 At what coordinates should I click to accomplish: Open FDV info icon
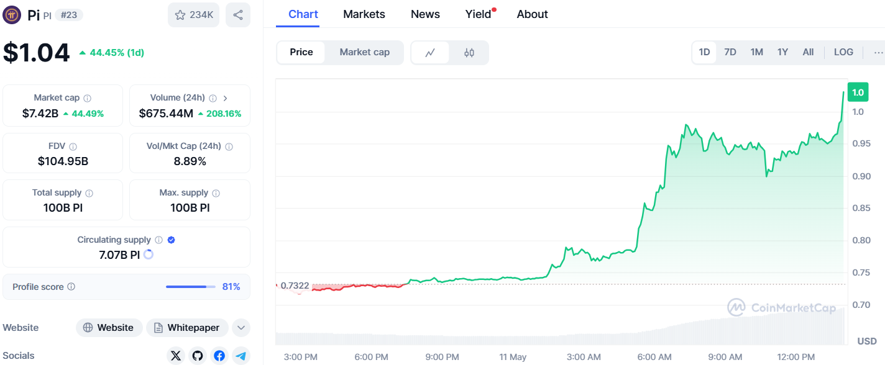point(73,146)
